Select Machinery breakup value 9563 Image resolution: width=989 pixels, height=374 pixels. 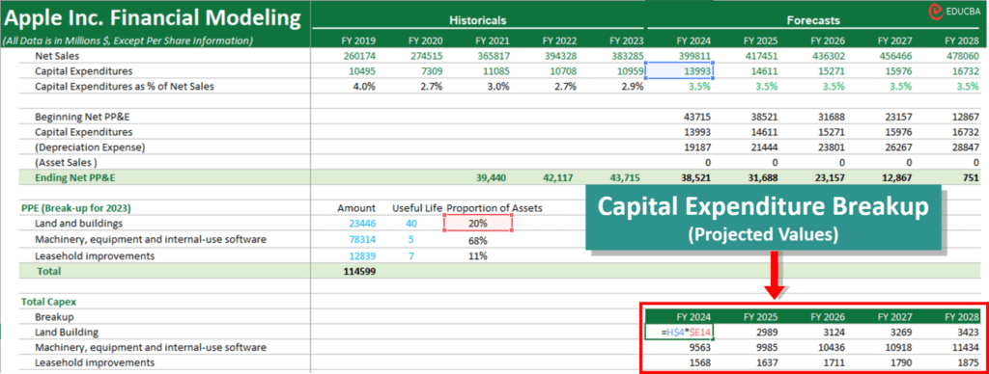click(x=699, y=347)
